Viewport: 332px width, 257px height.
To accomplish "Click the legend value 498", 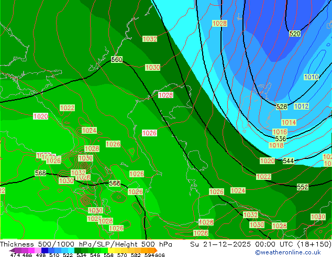I will tap(41, 255).
